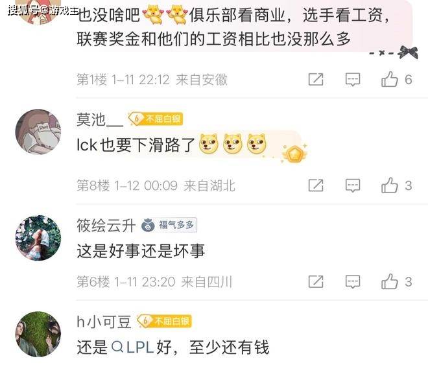Tap 不屈白银 badge beside h小可豆
This screenshot has height=365, width=428.
click(x=164, y=321)
